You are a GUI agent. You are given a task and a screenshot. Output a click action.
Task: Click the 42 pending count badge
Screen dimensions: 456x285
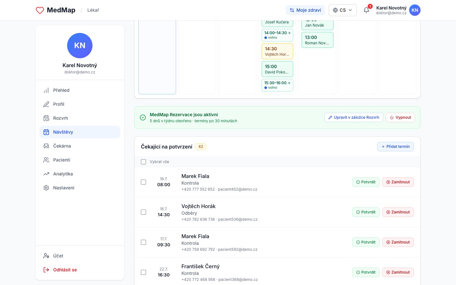click(200, 147)
